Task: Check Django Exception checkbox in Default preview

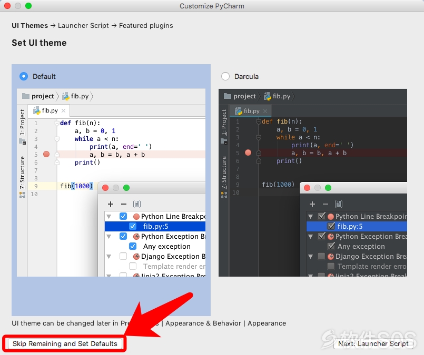Action: pyautogui.click(x=123, y=256)
